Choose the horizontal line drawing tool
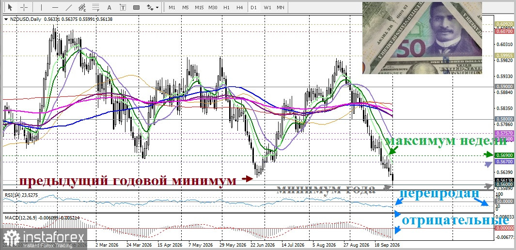The height and width of the screenshot is (250, 516). point(55,7)
